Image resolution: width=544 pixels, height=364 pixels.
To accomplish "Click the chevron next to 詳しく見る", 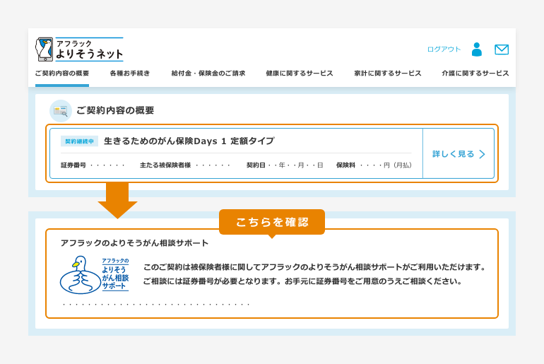I will (482, 154).
